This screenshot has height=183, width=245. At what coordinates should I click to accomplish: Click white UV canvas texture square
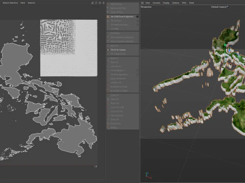69,48
